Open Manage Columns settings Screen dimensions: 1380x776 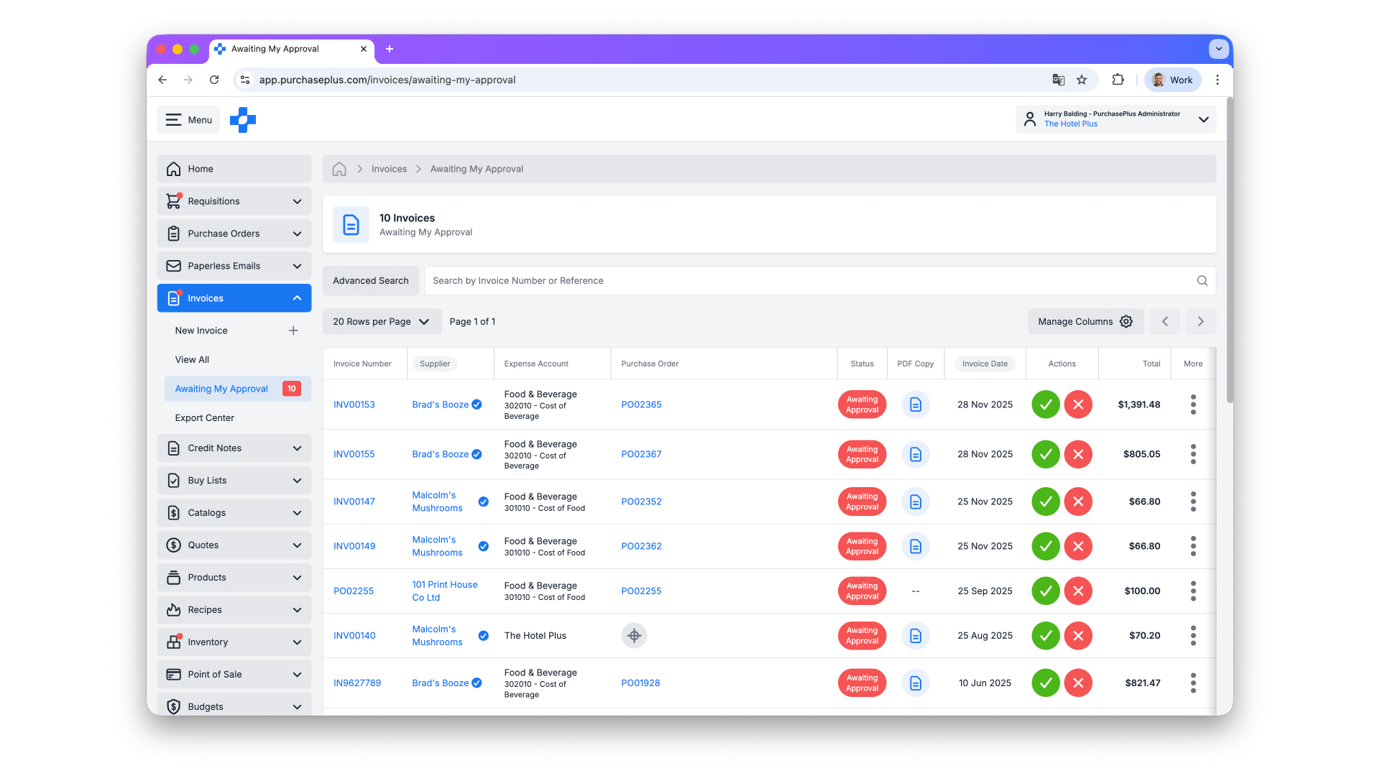(x=1085, y=322)
